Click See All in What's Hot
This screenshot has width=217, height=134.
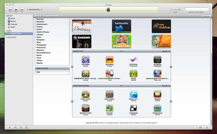(166, 51)
